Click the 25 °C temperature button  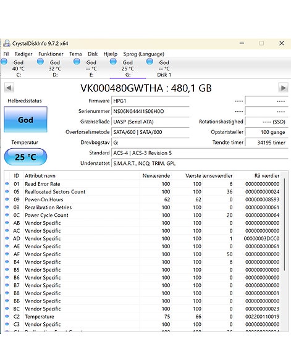pos(25,157)
